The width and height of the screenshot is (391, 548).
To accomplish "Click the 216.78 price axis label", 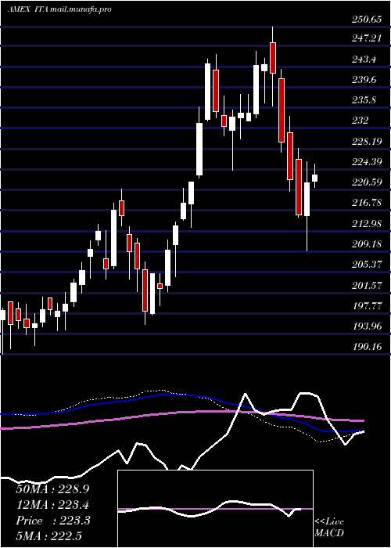I will (367, 203).
